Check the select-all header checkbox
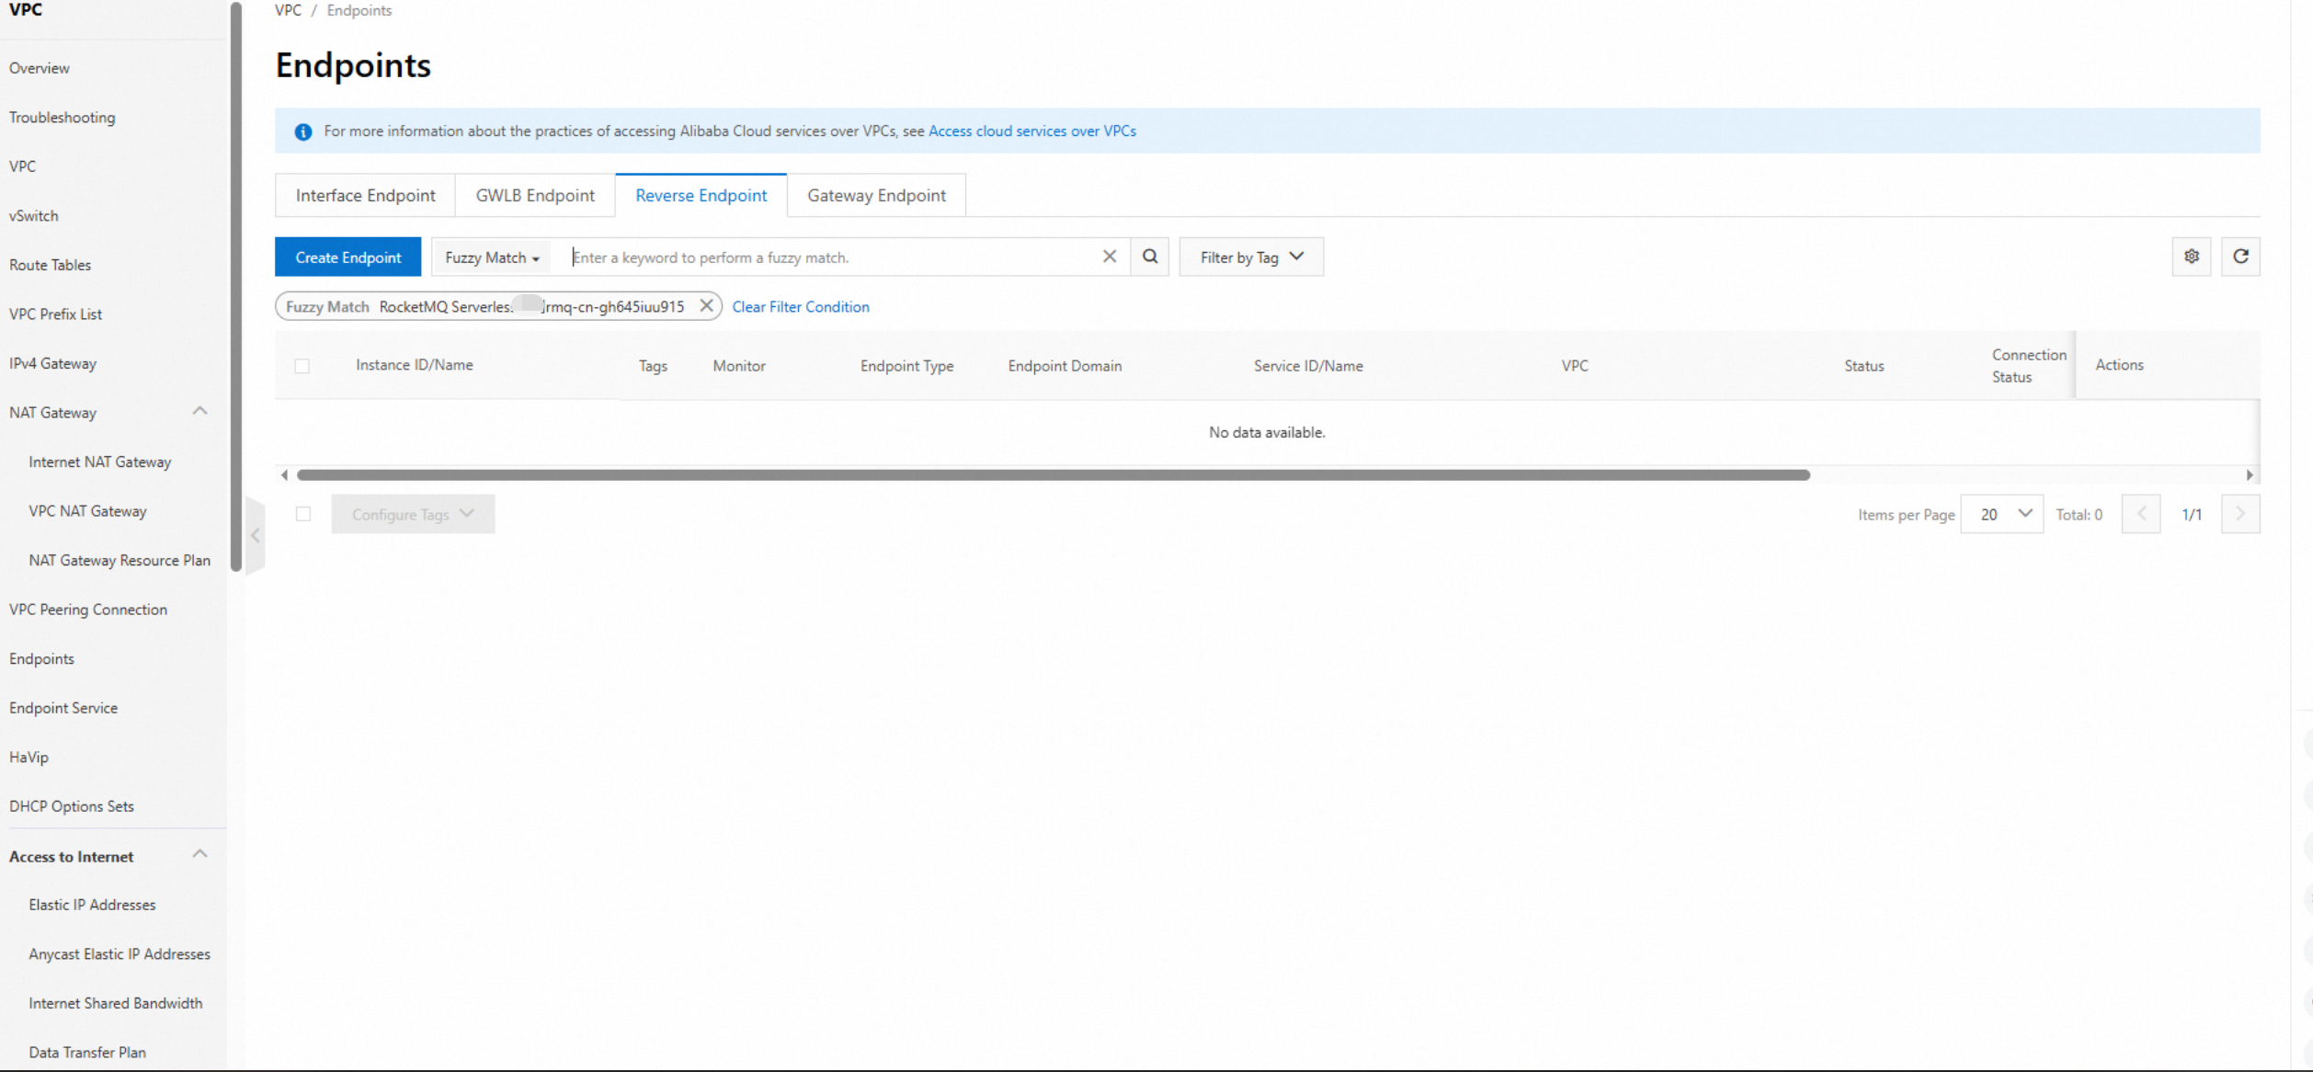This screenshot has height=1072, width=2313. pyautogui.click(x=302, y=366)
